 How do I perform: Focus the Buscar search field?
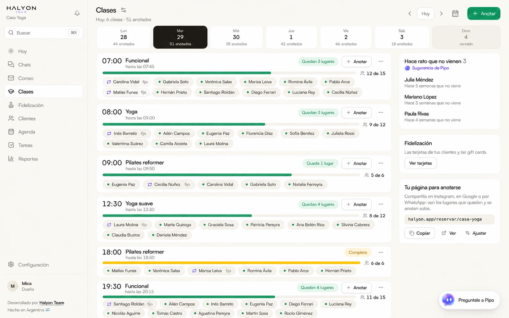coord(44,33)
